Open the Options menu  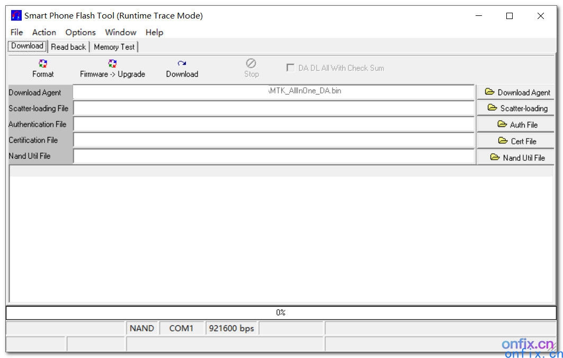click(80, 32)
